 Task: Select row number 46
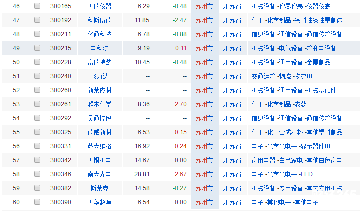[x=16, y=6]
